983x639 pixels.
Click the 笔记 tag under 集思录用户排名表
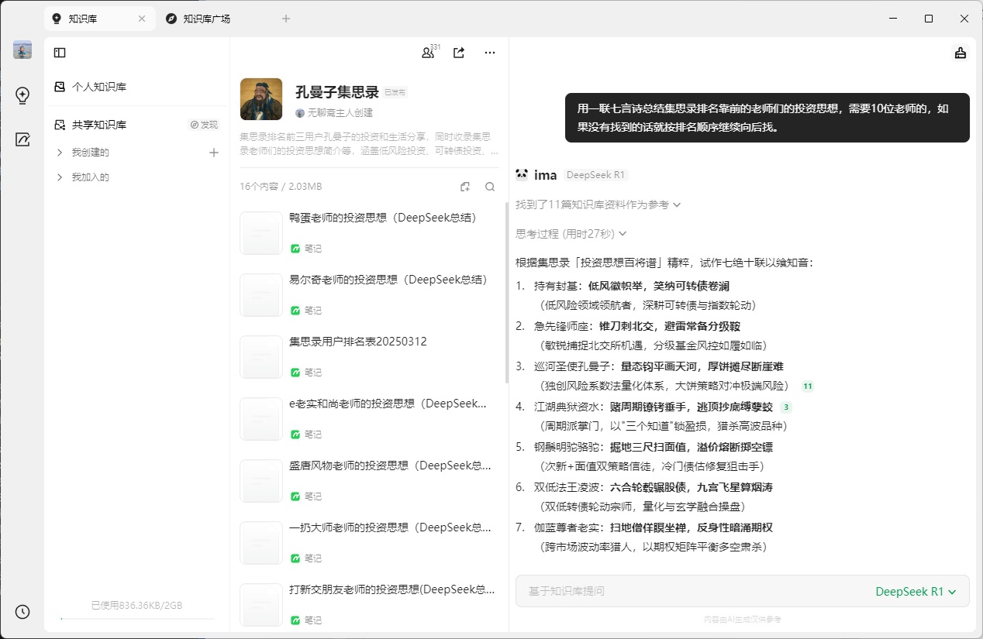click(306, 373)
